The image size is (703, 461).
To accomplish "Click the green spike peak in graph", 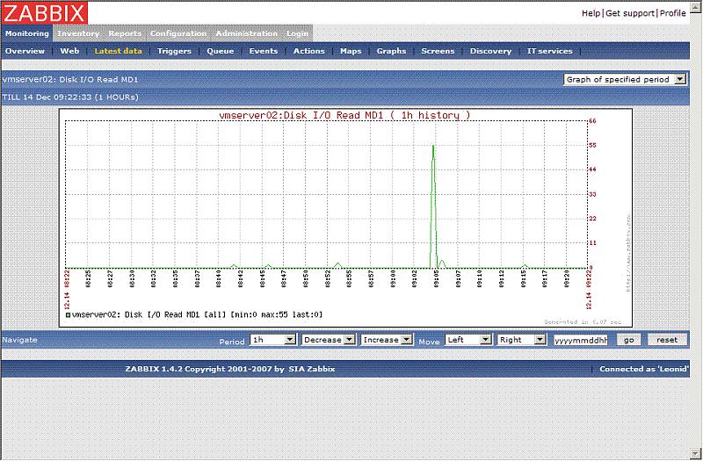I will click(x=433, y=146).
